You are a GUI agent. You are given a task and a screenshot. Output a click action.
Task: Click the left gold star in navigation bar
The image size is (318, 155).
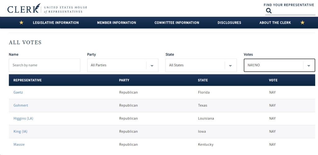tap(21, 23)
